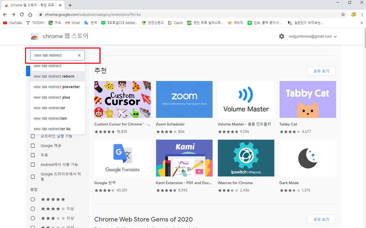Check the Google 제공 checkbox
Screen dimensions: 366x228
[x=33, y=146]
